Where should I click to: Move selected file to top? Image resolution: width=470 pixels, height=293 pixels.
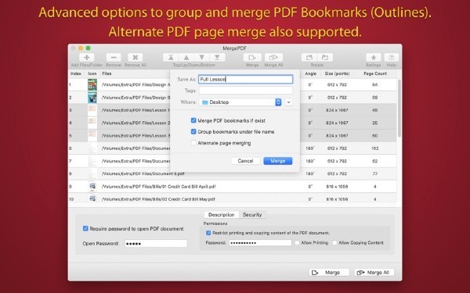point(171,57)
